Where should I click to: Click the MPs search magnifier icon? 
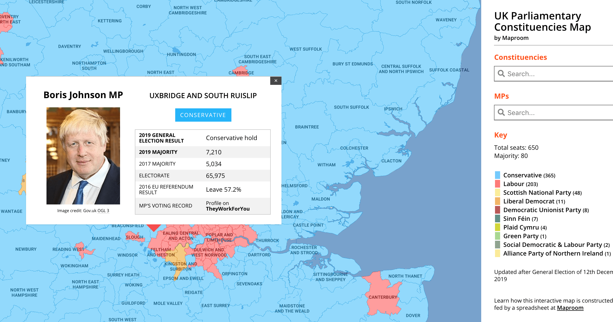(x=501, y=112)
